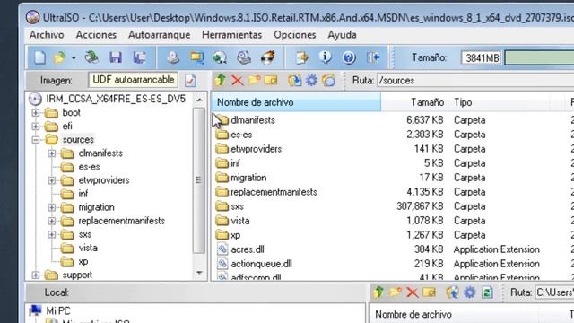
Task: Click the Save floppy disk icon
Action: [116, 57]
